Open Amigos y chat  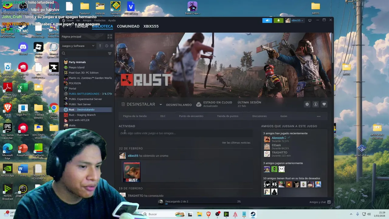click(x=320, y=202)
